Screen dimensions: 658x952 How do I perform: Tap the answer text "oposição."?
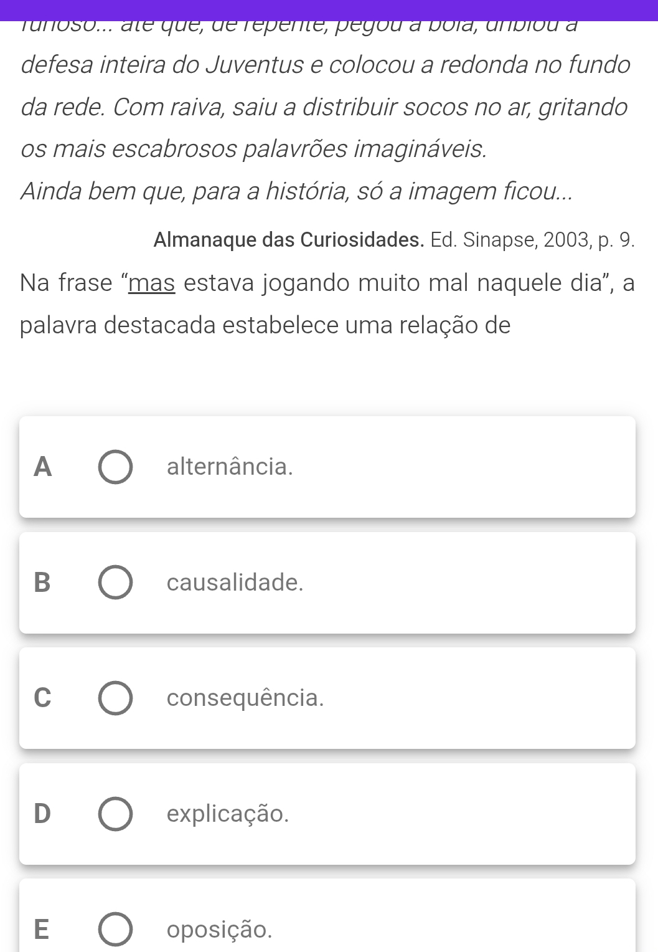220,930
